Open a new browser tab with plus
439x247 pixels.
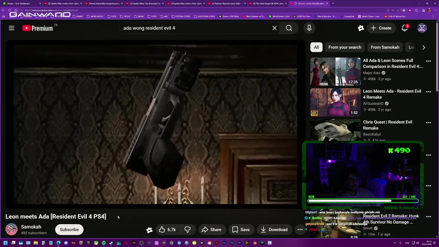point(333,3)
